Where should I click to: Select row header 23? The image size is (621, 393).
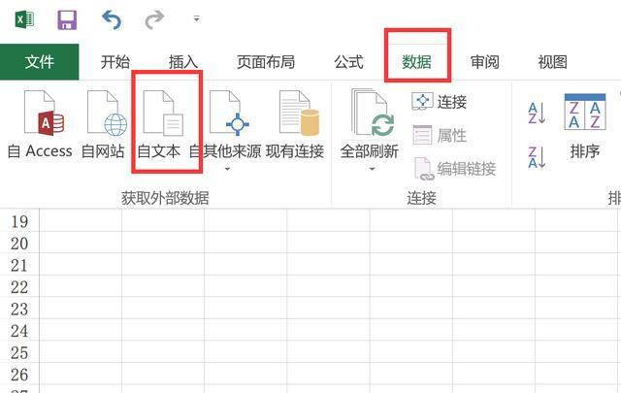19,309
